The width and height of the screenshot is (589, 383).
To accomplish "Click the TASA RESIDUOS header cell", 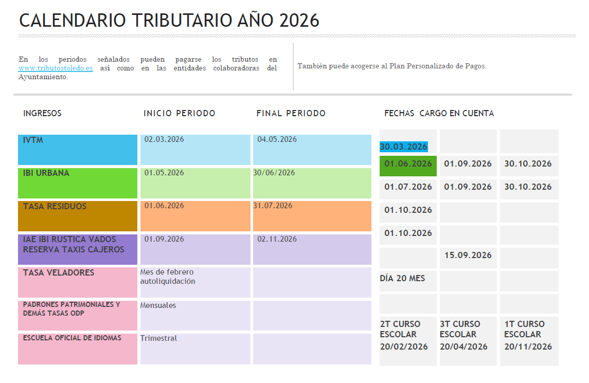I will (77, 216).
